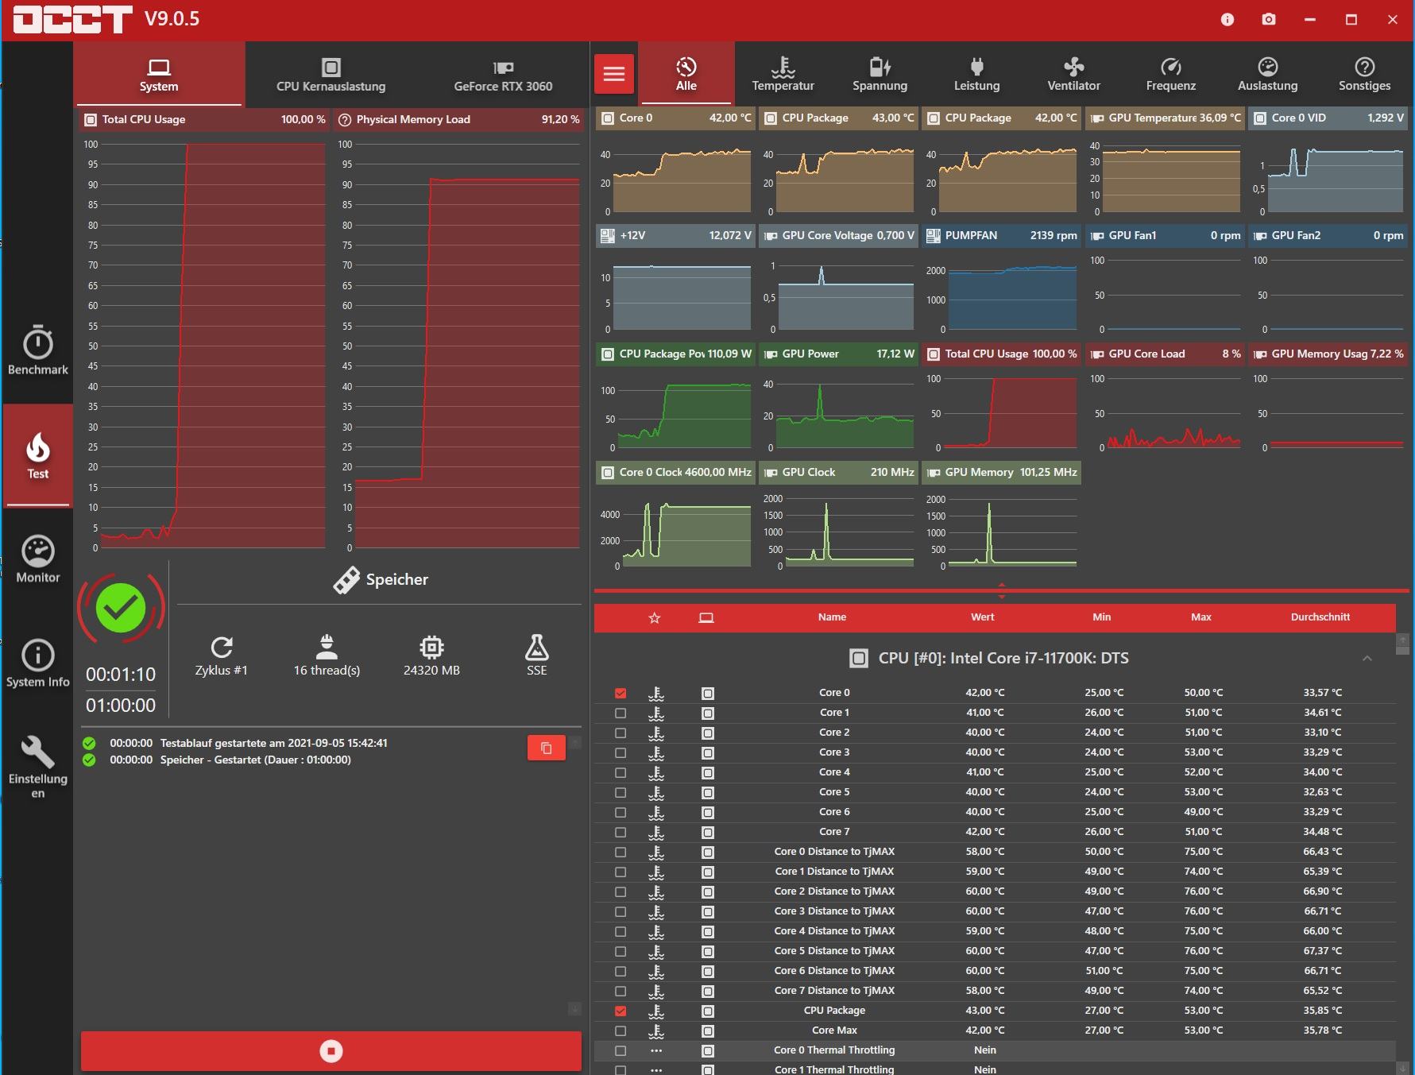Select the Temperatur sensor tab

(x=783, y=75)
